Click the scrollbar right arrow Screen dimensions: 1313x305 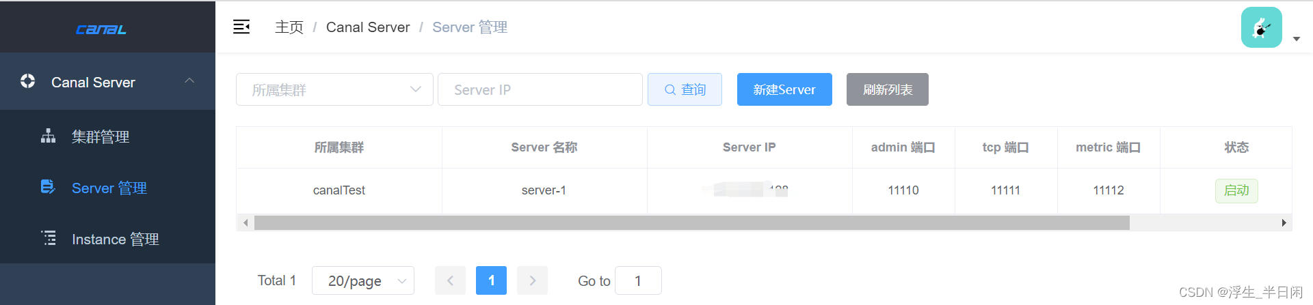point(1284,222)
